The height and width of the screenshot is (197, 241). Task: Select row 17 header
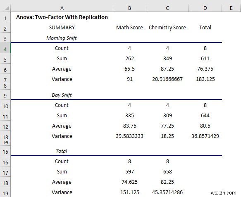pyautogui.click(x=5, y=172)
